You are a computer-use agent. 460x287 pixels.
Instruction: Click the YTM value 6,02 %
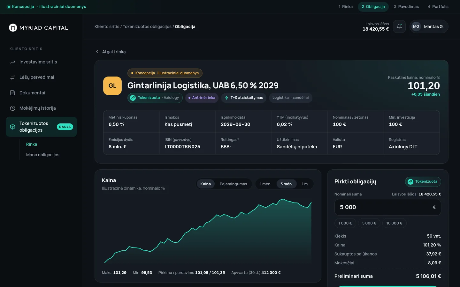285,124
